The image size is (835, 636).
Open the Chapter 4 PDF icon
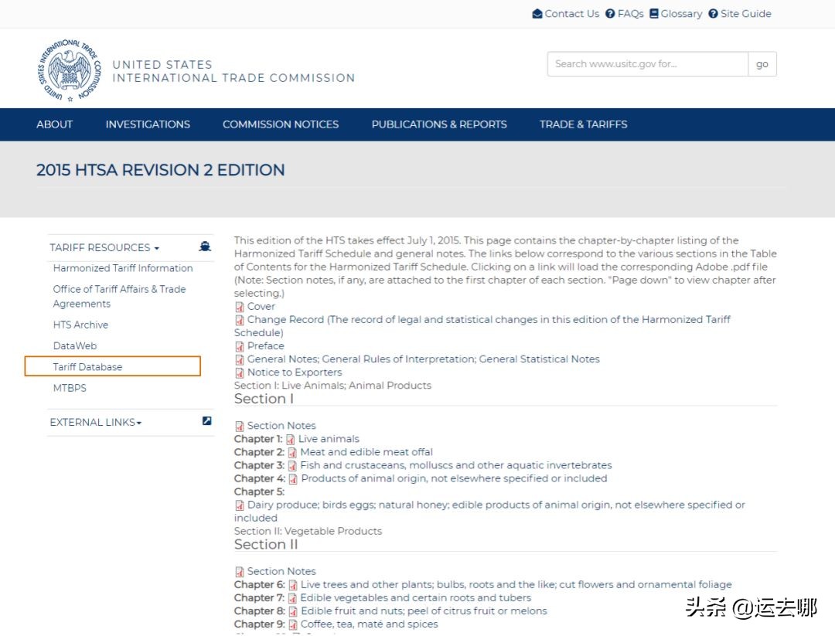(x=293, y=479)
